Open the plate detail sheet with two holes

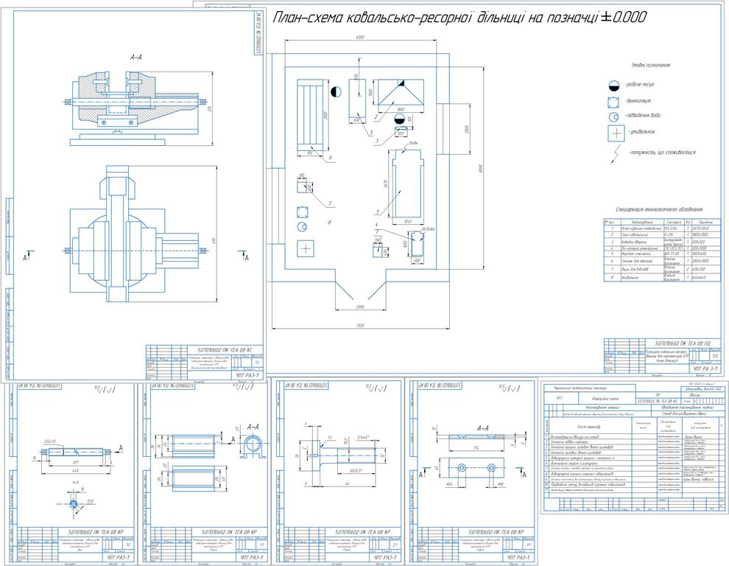pos(471,472)
